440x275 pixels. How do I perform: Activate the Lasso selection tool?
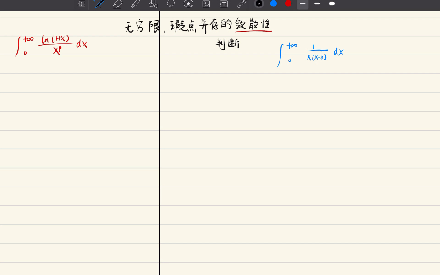point(170,4)
